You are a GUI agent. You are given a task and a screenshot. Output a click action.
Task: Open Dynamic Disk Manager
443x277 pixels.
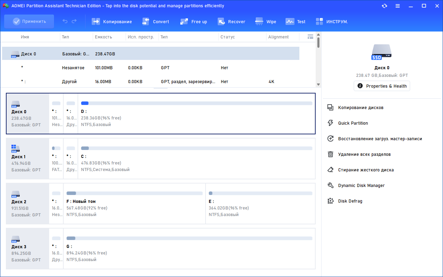pyautogui.click(x=361, y=186)
